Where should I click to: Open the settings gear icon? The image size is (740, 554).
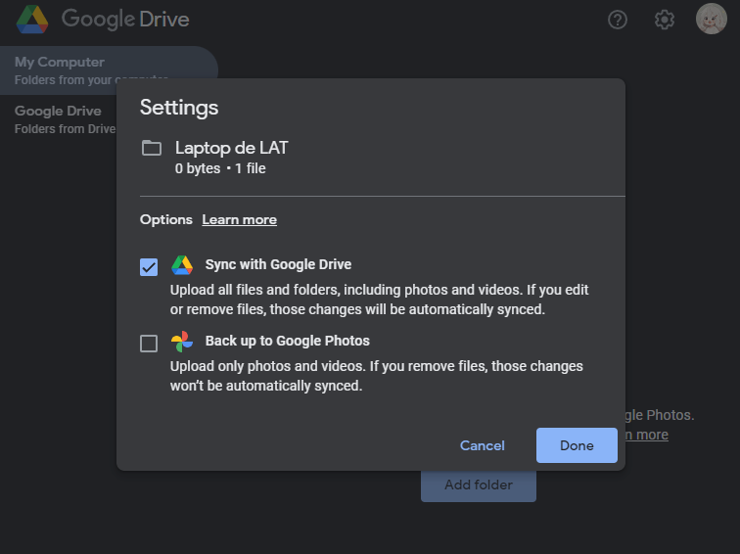point(665,20)
